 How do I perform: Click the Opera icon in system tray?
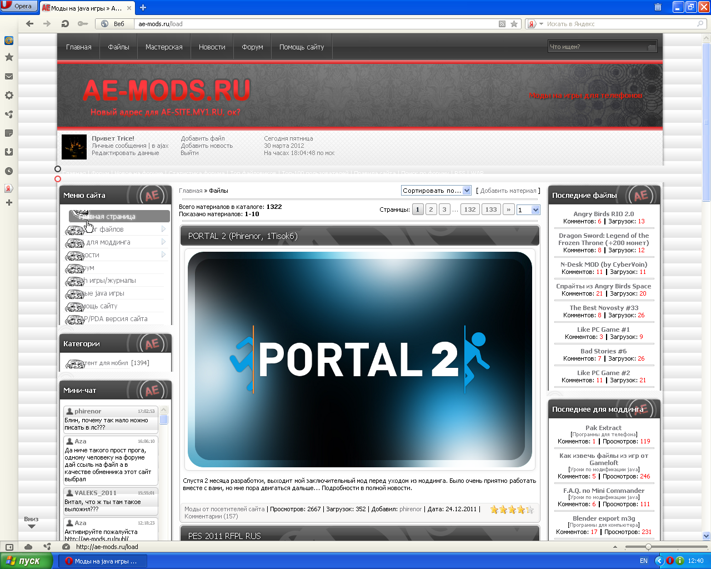pyautogui.click(x=670, y=561)
